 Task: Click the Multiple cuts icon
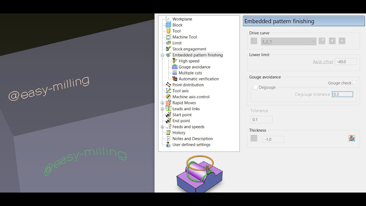[175, 73]
